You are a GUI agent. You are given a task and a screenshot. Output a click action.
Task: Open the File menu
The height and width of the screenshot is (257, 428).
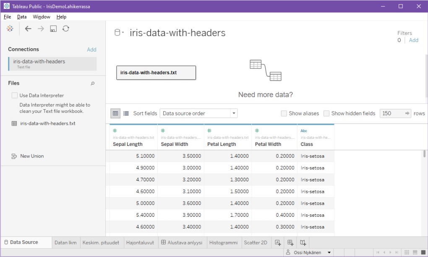click(x=8, y=17)
